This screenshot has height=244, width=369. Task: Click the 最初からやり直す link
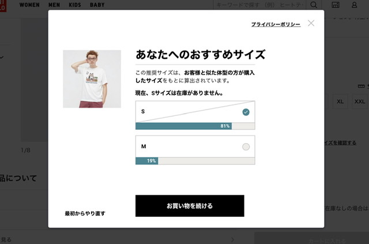tap(85, 213)
